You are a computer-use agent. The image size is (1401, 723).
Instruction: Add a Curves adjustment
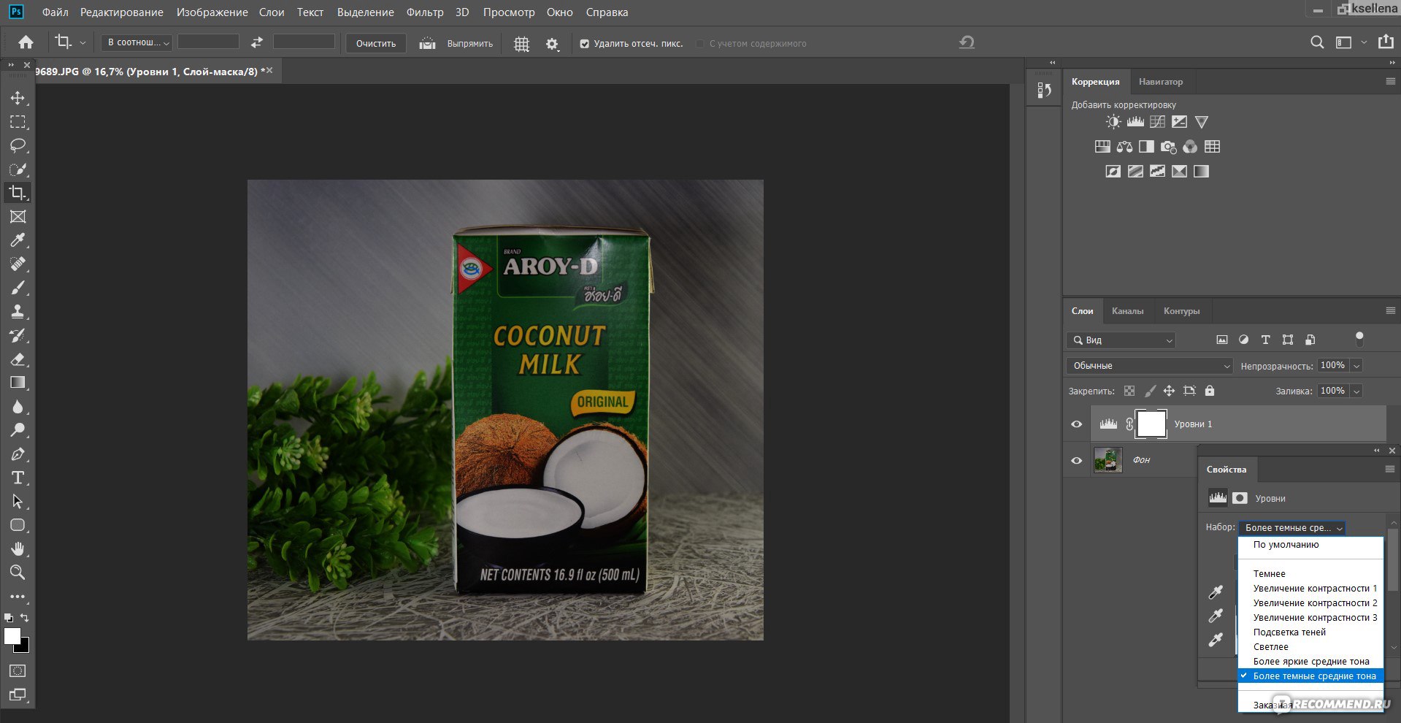pyautogui.click(x=1157, y=122)
